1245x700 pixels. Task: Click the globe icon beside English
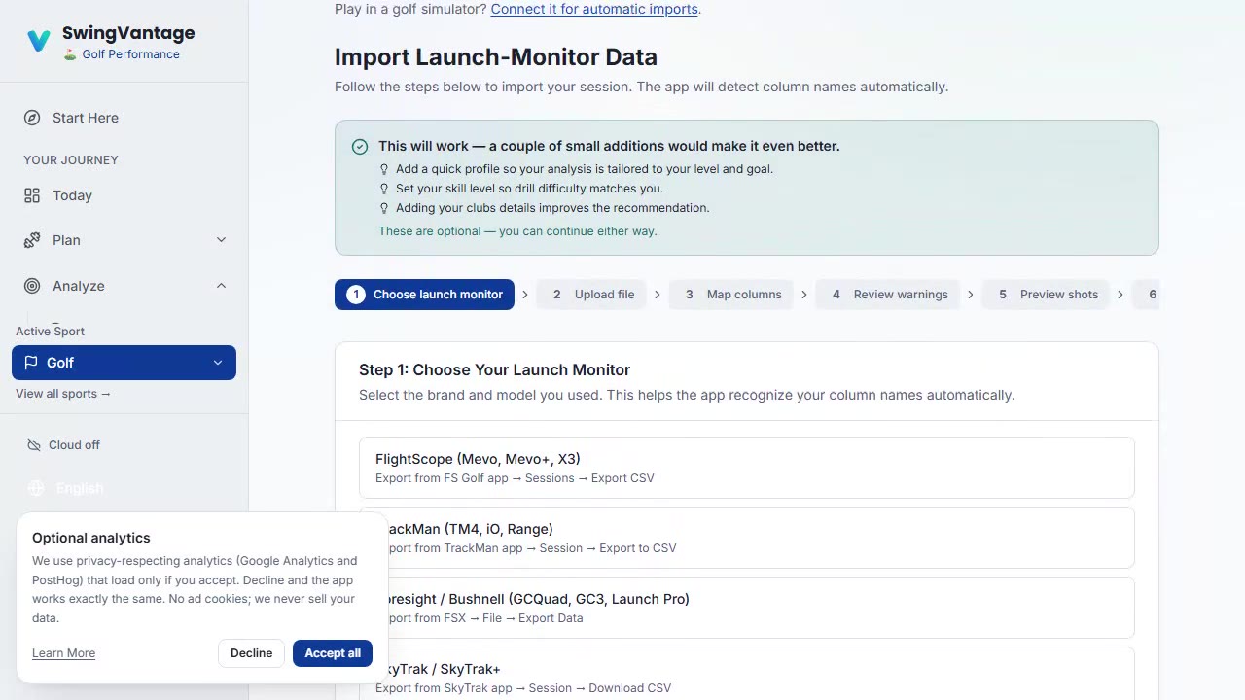(x=36, y=488)
